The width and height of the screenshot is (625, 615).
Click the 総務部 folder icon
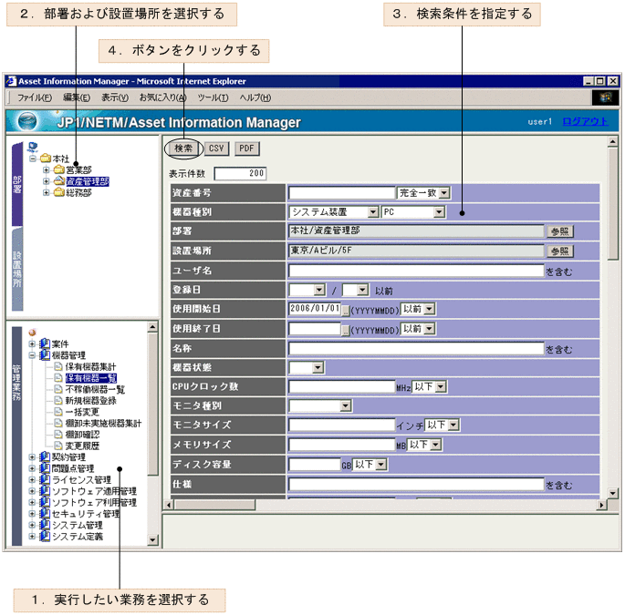point(58,193)
